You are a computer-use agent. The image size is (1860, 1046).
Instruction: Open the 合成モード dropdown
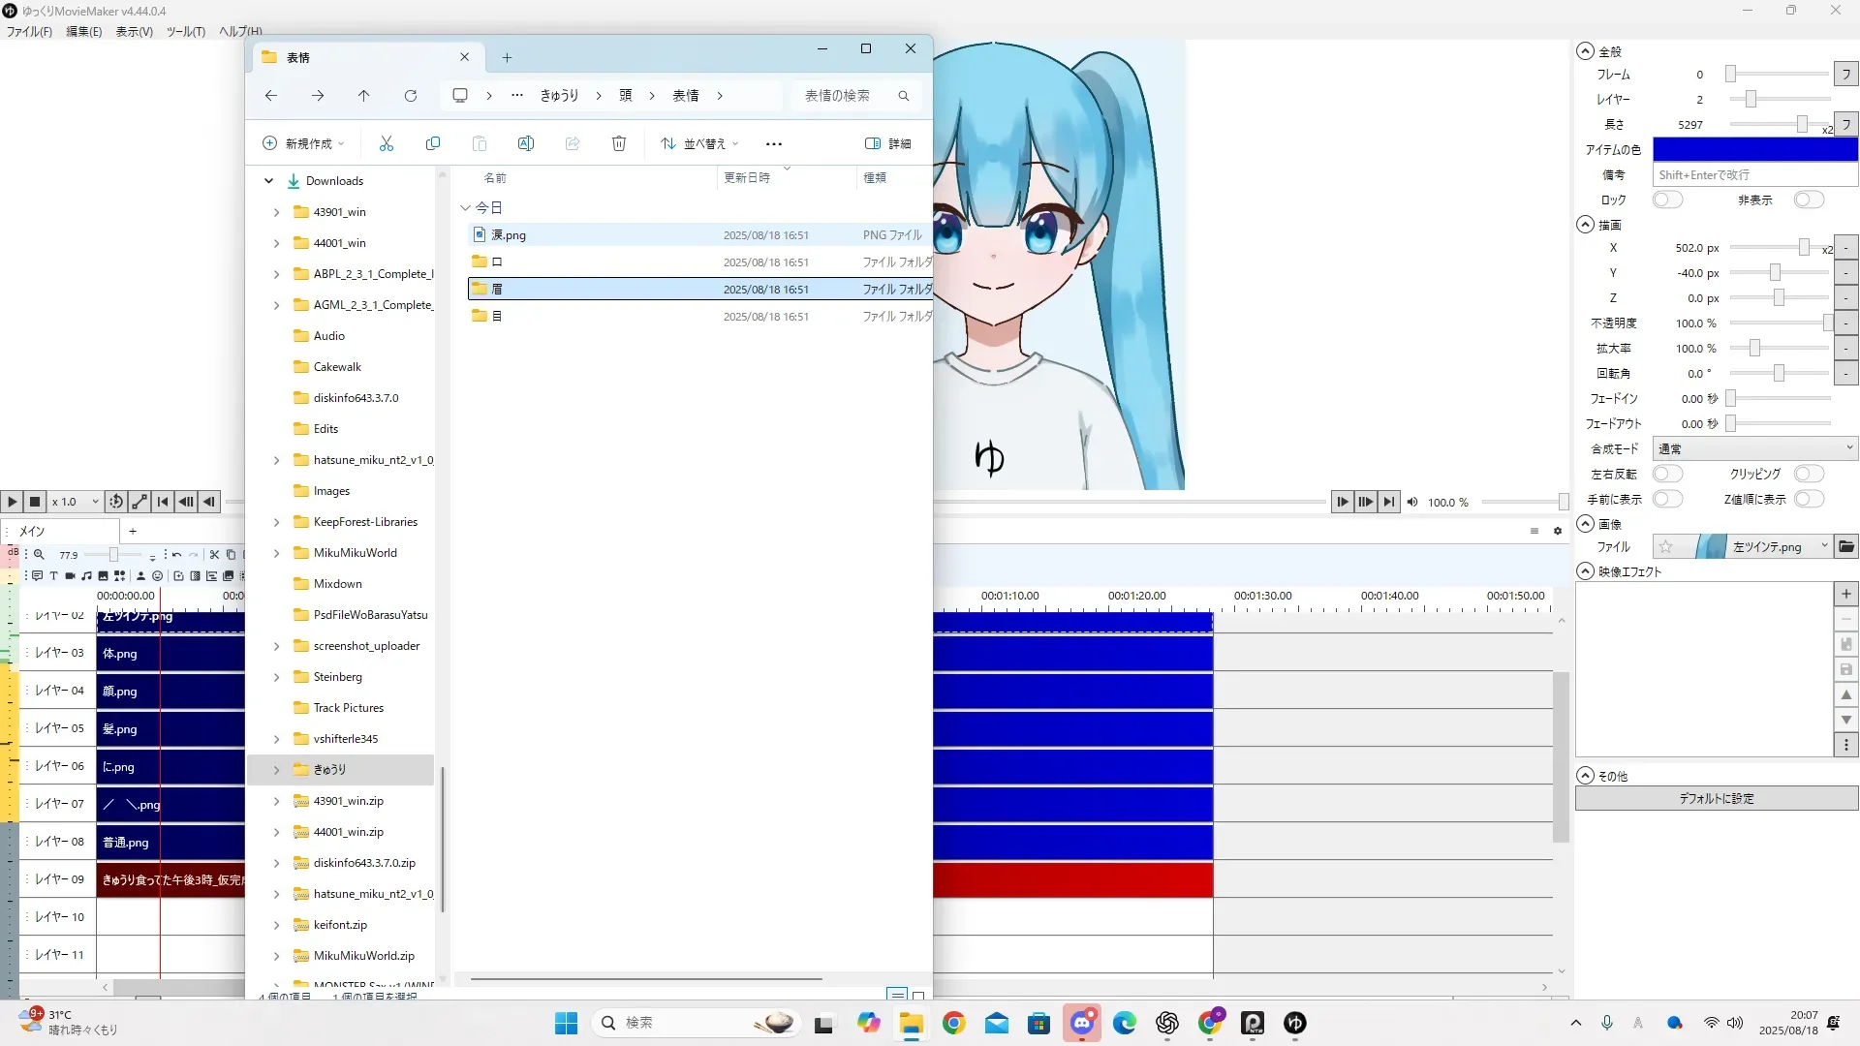click(1754, 448)
